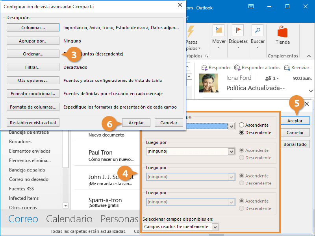This screenshot has width=315, height=236.
Task: Select the Mover icon in the ribbon
Action: tap(219, 30)
